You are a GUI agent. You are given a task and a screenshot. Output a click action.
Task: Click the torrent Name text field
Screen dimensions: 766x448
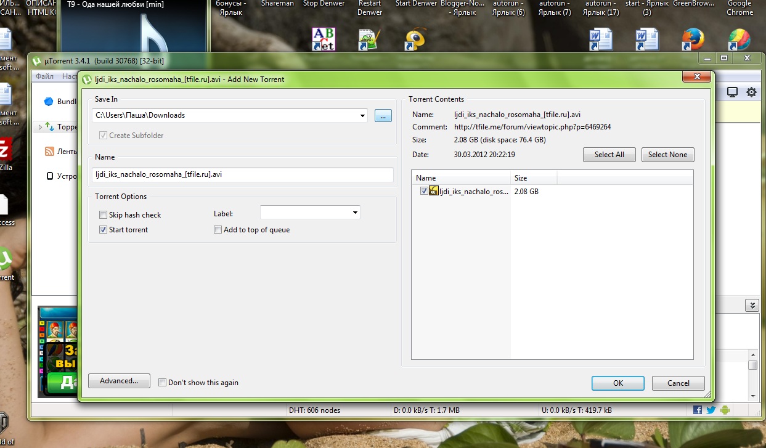tap(242, 174)
